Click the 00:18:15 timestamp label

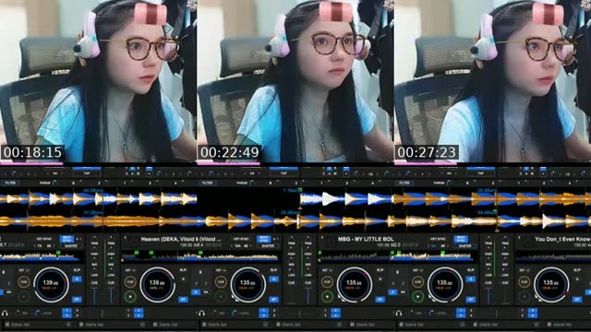pos(33,152)
